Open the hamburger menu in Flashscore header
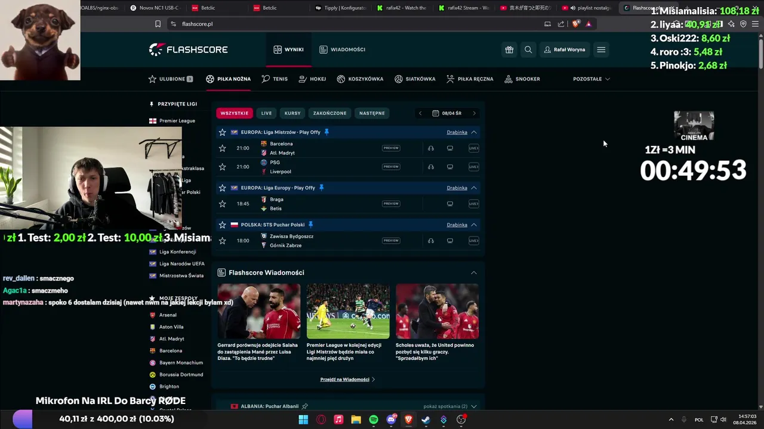 (601, 49)
